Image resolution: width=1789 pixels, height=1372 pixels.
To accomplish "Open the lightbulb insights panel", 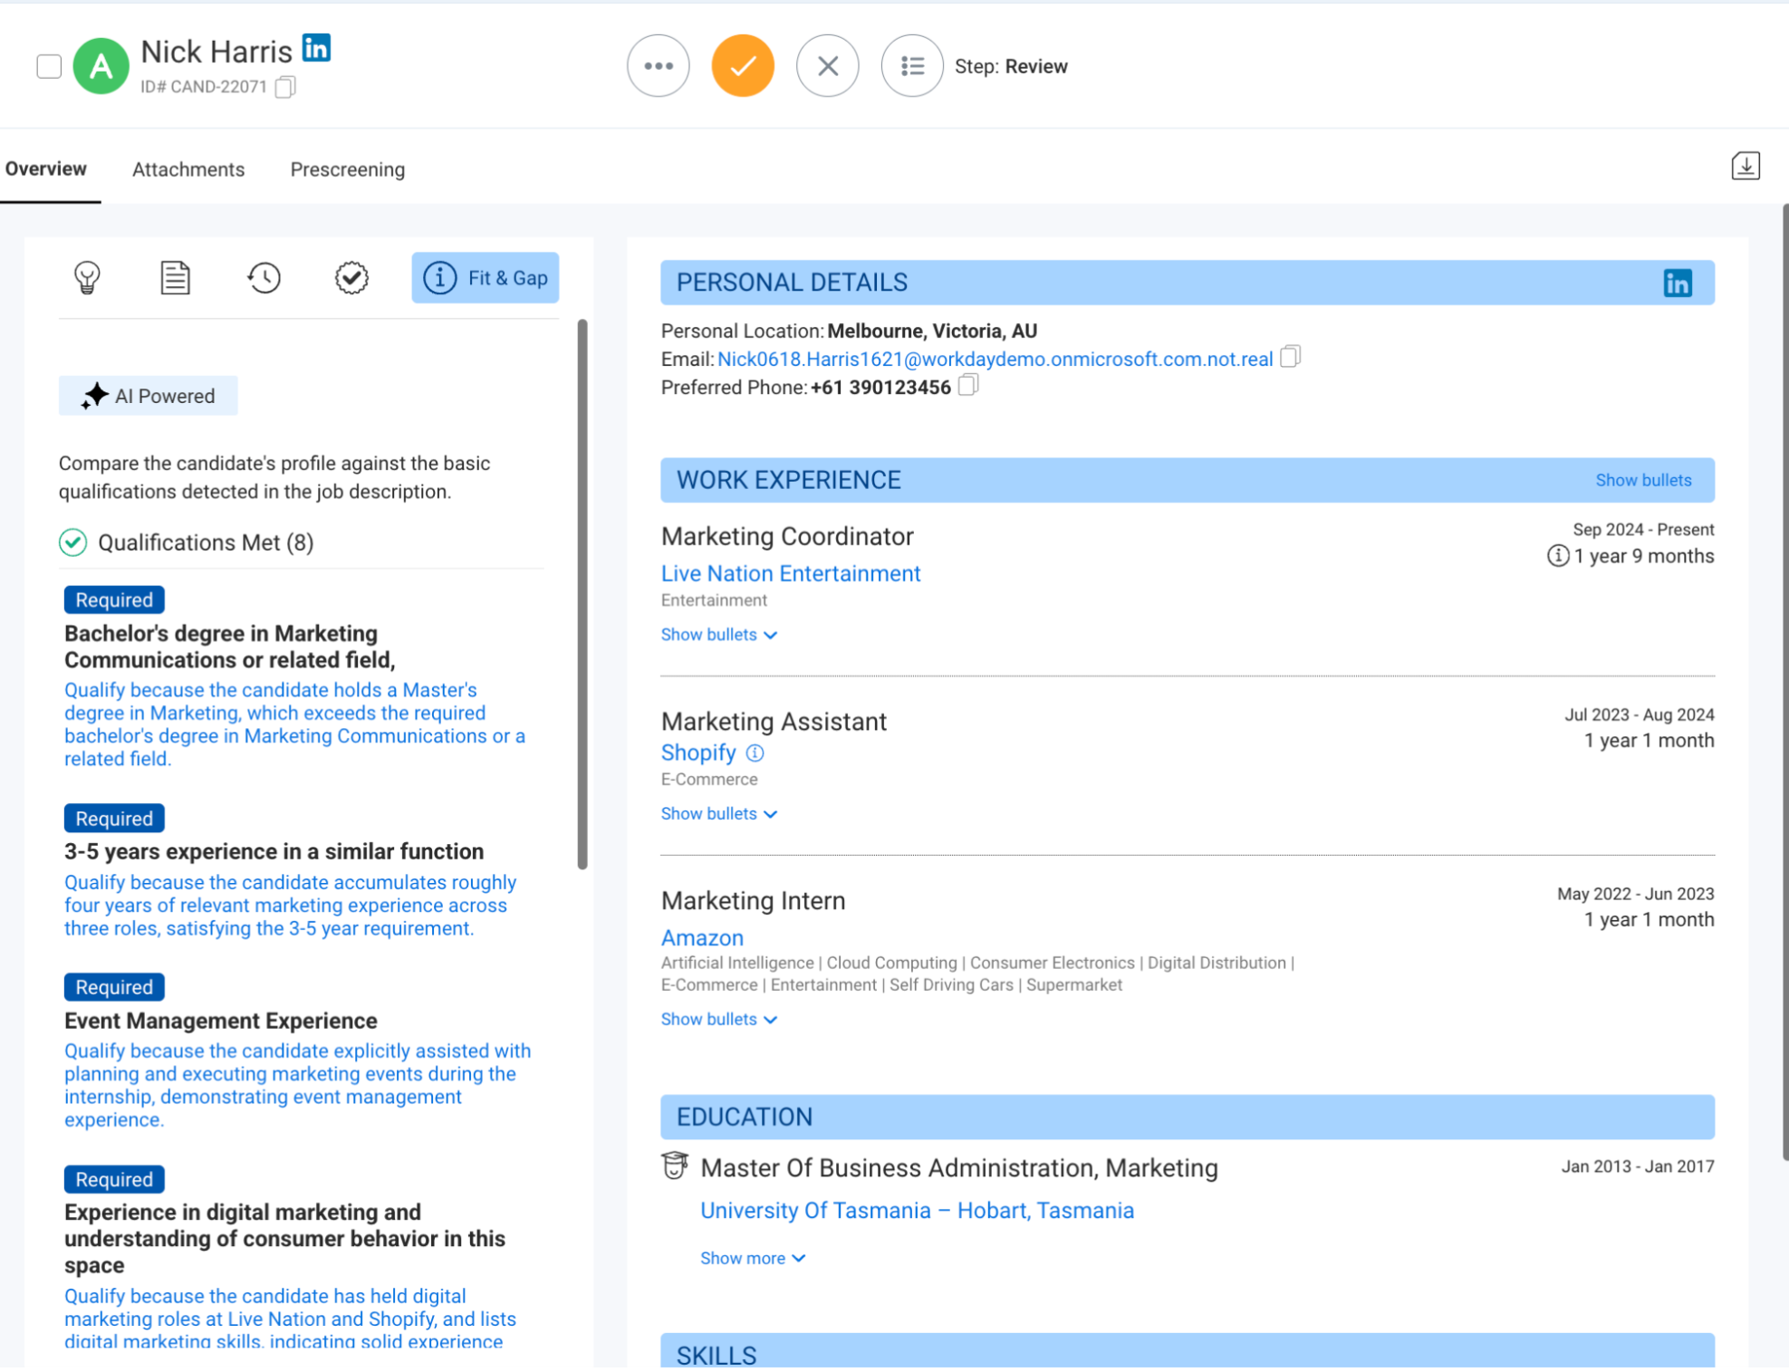I will [87, 277].
